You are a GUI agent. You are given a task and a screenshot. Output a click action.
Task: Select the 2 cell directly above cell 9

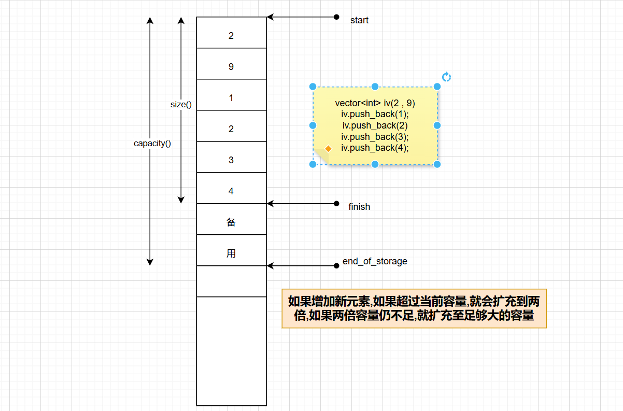231,33
